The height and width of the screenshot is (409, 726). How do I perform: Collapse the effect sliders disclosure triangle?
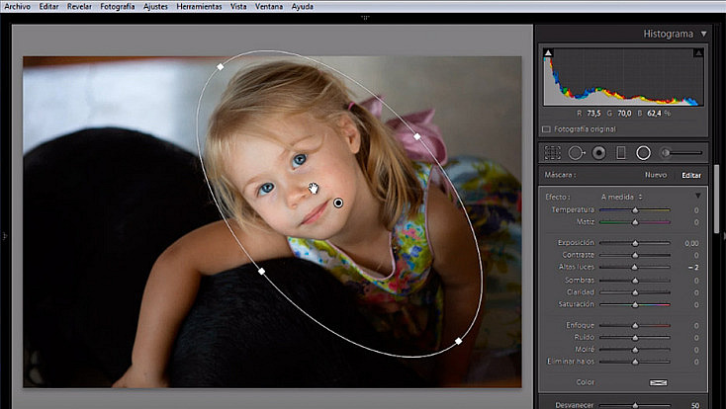(x=697, y=197)
